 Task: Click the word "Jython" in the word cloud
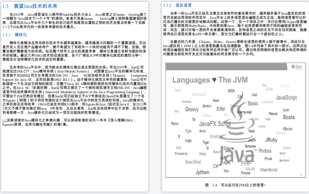(x=202, y=172)
